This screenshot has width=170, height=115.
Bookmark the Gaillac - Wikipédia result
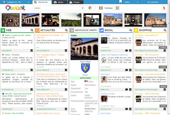31,70
